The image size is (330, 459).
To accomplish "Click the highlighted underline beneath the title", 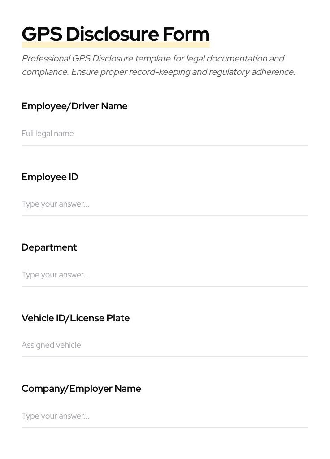I will [x=115, y=44].
